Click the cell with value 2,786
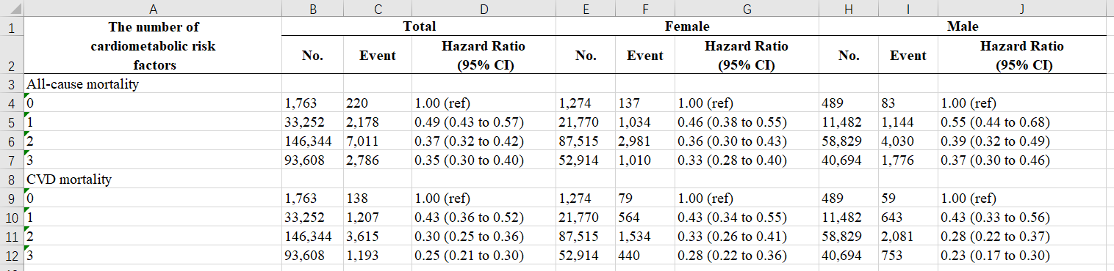1114x271 pixels. tap(377, 160)
